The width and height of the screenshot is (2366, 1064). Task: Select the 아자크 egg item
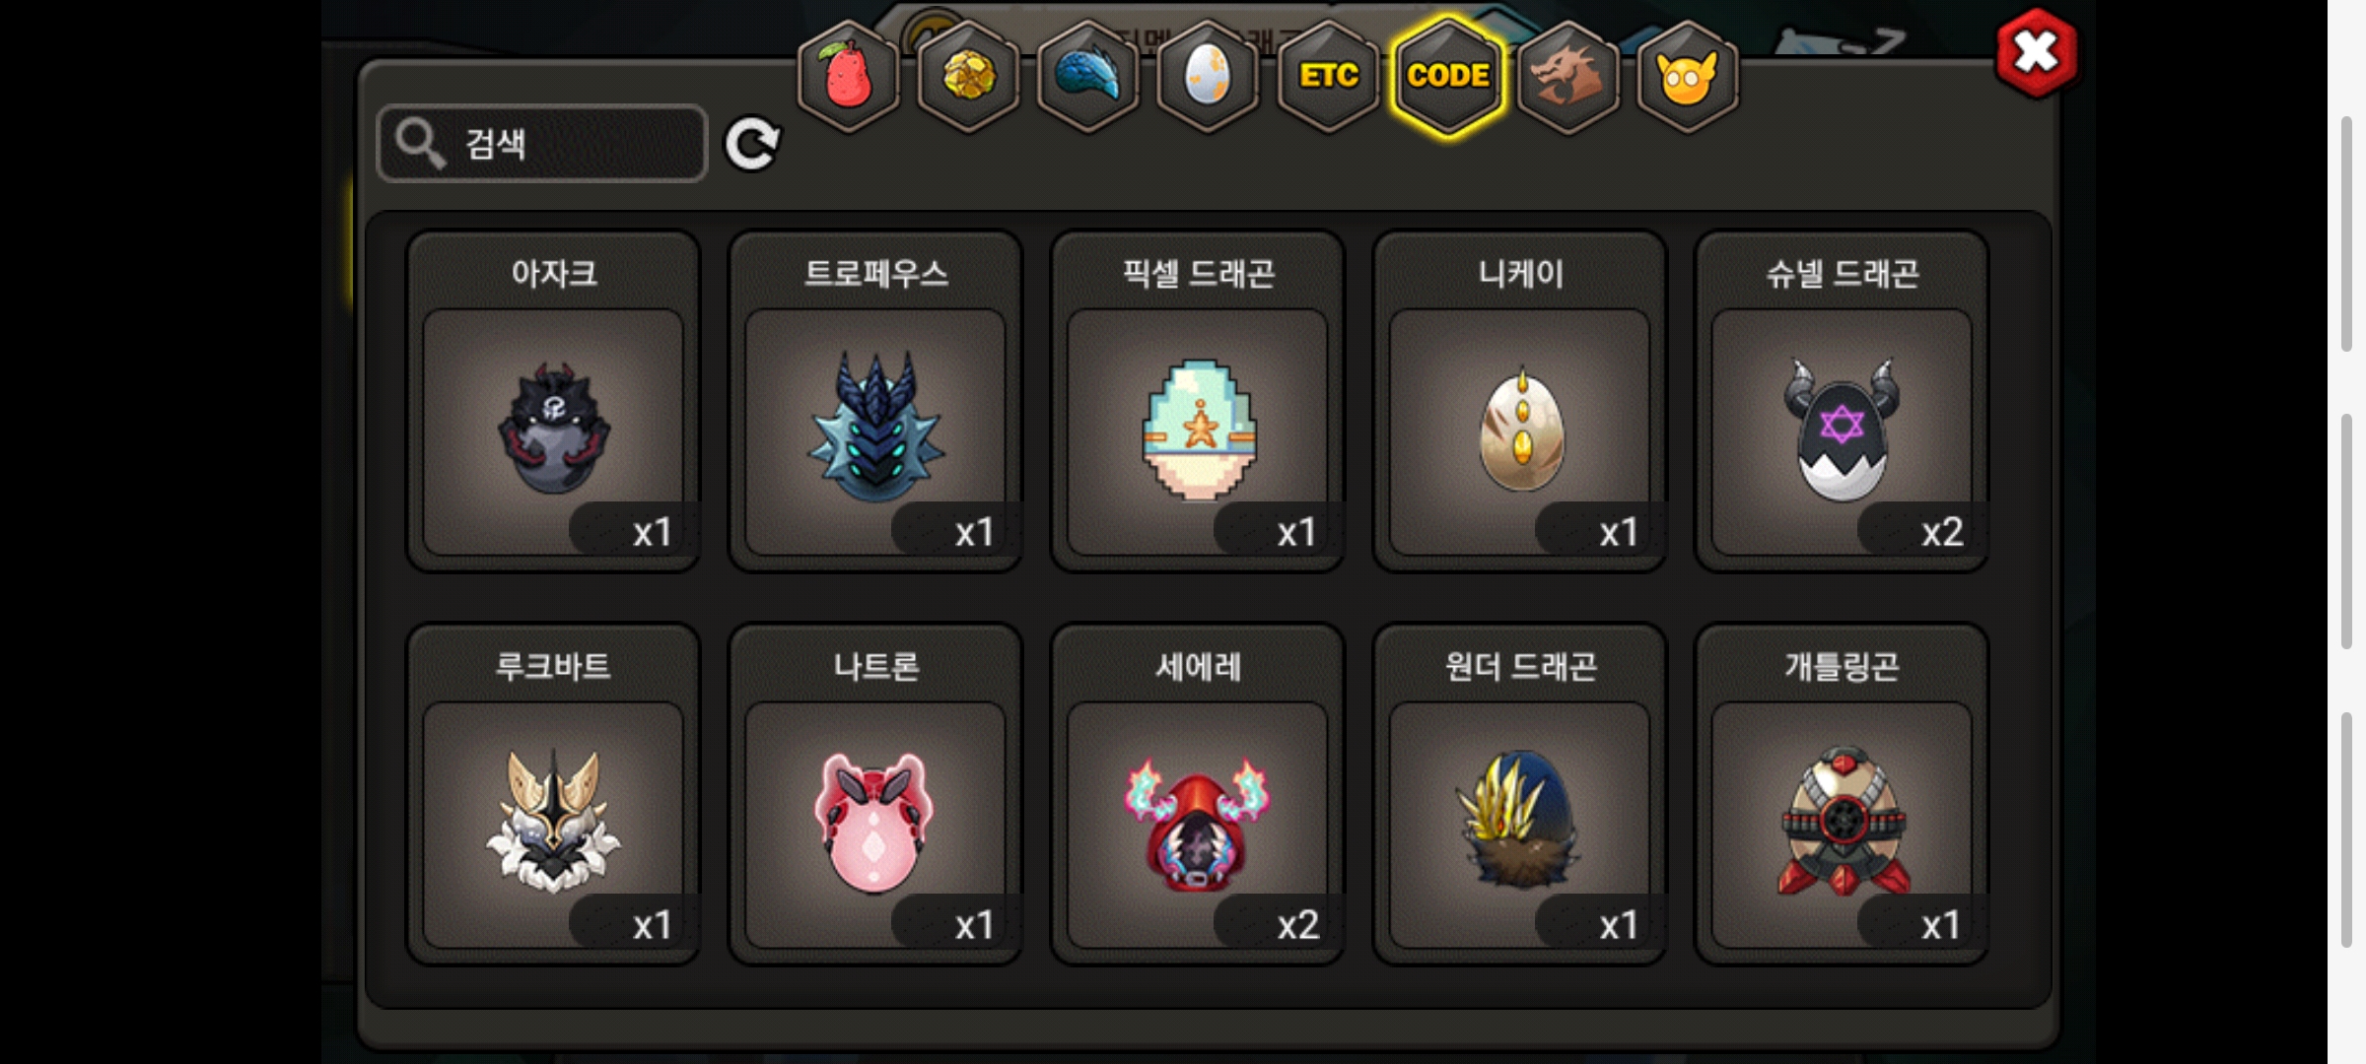[x=554, y=401]
